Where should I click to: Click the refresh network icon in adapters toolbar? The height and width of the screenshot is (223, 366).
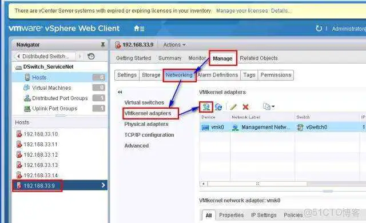pyautogui.click(x=218, y=107)
